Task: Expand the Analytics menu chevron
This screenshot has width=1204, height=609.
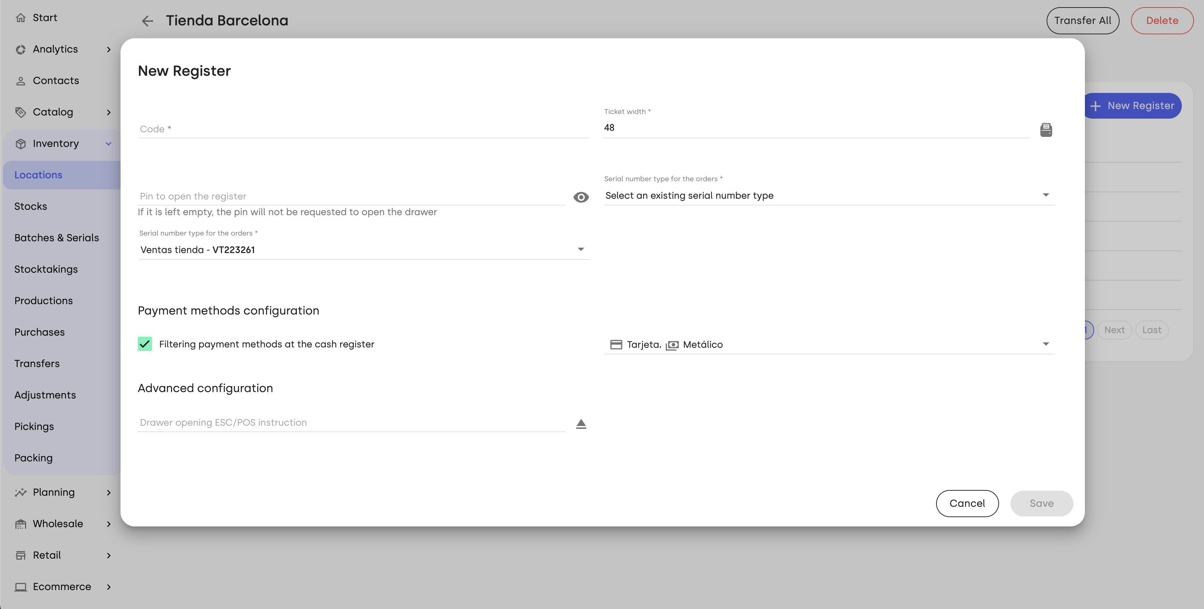Action: tap(108, 50)
